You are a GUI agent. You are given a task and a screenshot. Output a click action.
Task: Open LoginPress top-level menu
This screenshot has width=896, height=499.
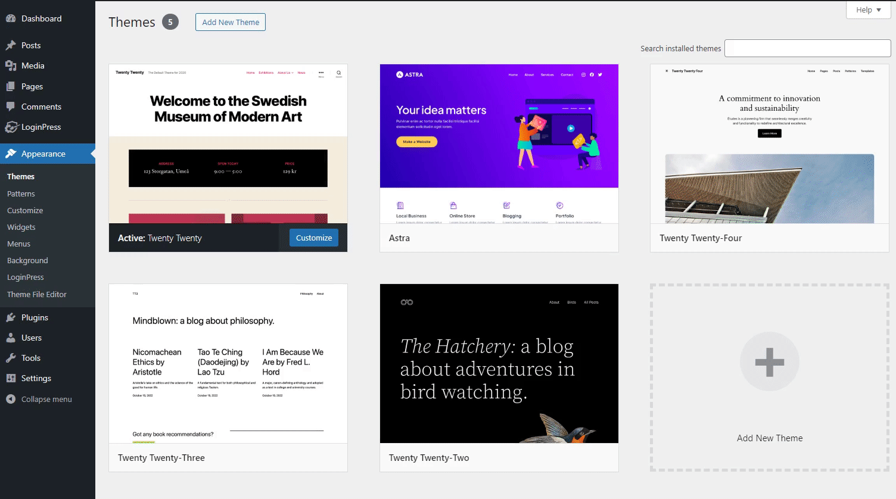[48, 127]
